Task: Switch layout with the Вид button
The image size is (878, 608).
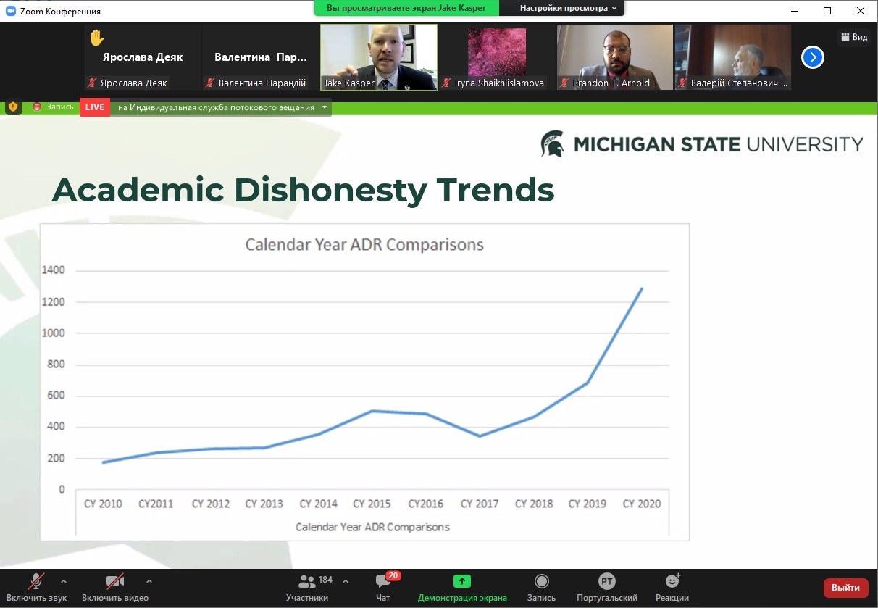Action: coord(853,37)
